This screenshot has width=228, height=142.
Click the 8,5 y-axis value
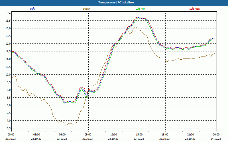tap(9, 97)
